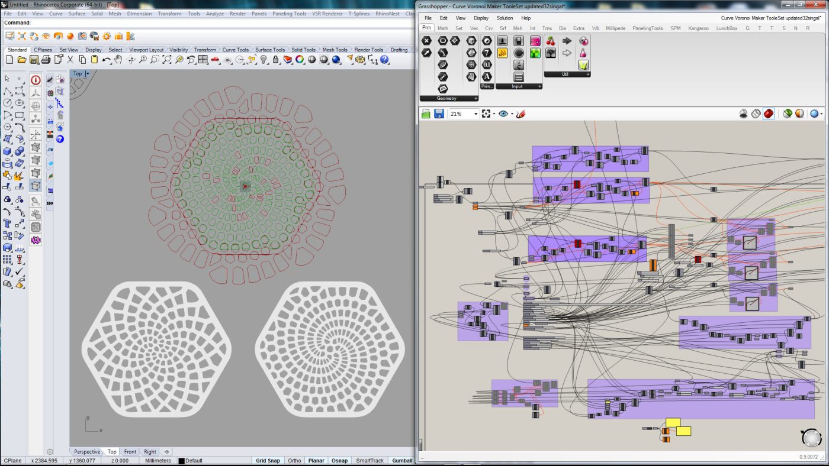The image size is (829, 466).
Task: Expand the Prim panel label
Action: (x=487, y=86)
